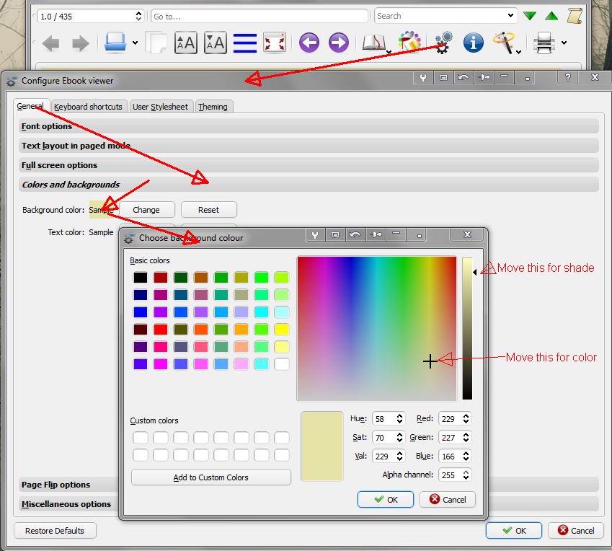
Task: Click the scroll reference mode icon
Action: tap(575, 16)
